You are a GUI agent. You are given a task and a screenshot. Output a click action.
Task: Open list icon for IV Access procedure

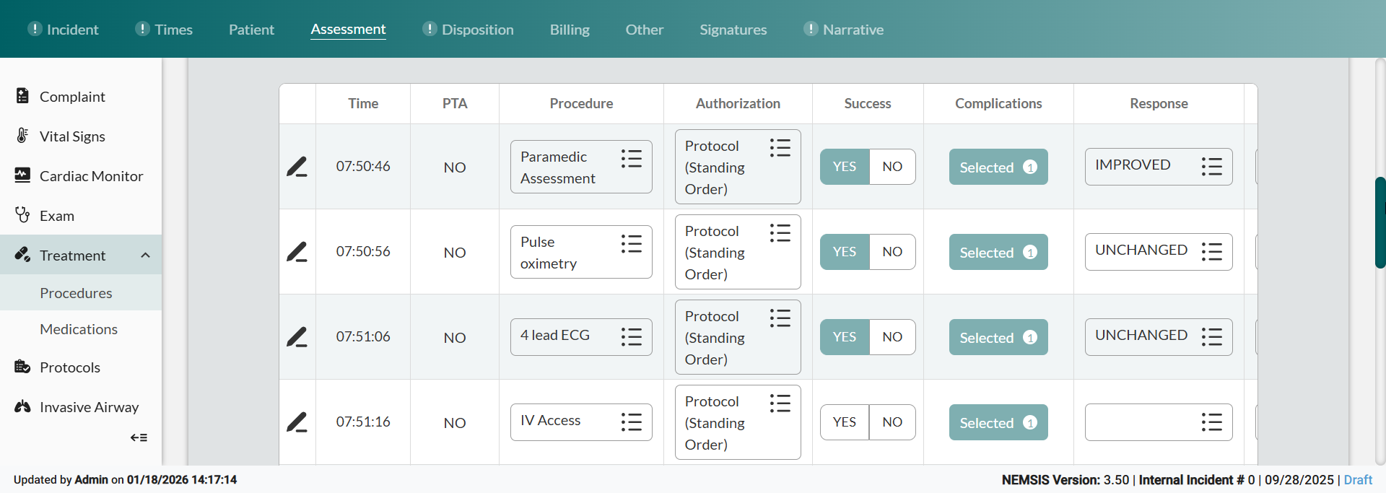632,422
